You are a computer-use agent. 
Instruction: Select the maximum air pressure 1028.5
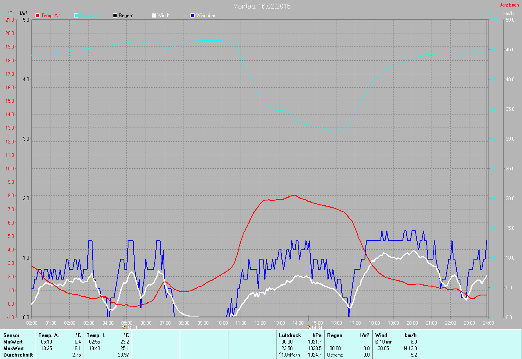click(315, 348)
